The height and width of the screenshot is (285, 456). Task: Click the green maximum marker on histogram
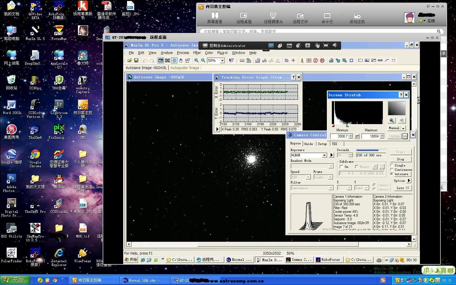coord(347,126)
